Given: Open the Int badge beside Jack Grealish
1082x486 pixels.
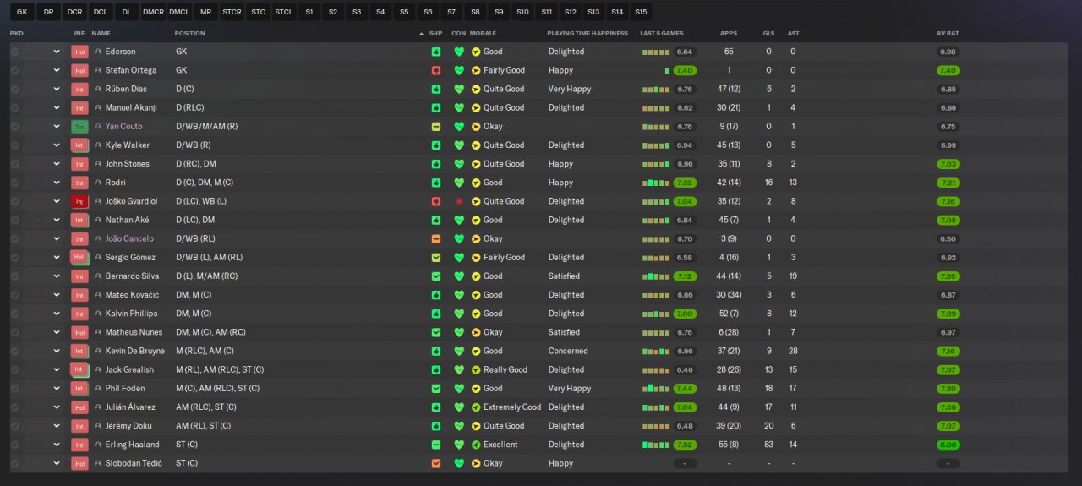Looking at the screenshot, I should click(x=79, y=369).
